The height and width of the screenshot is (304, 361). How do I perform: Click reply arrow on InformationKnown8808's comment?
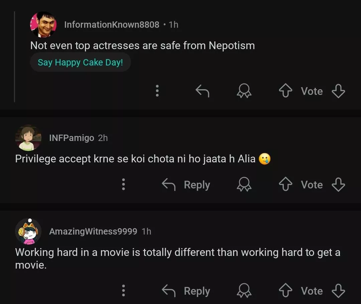[x=202, y=91]
